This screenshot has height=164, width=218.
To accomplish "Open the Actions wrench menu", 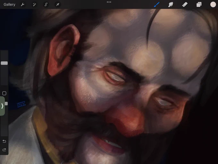I will (22, 5).
